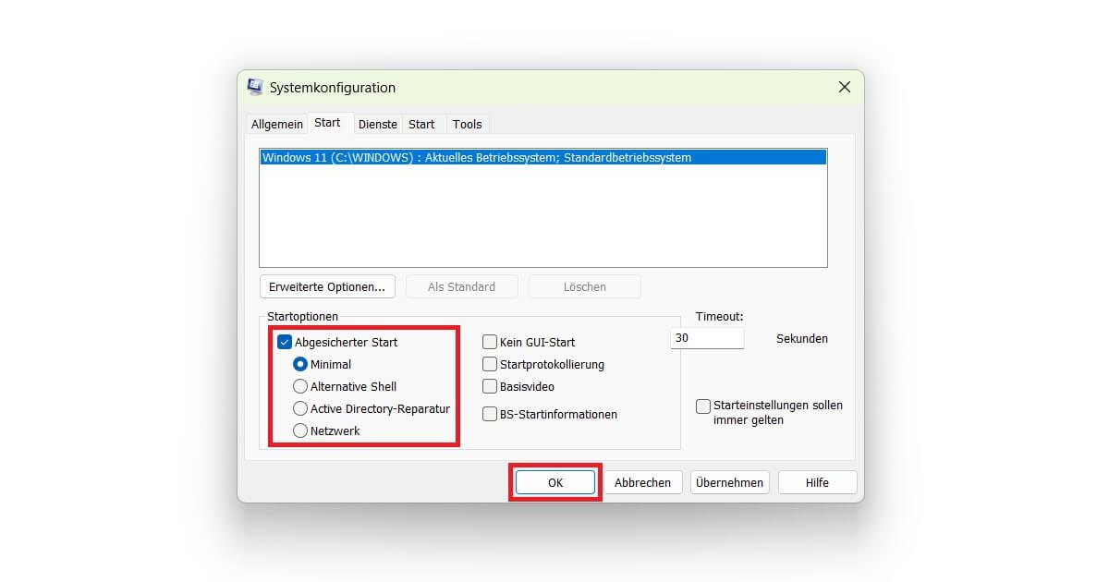1109x582 pixels.
Task: Uncheck the Abgesicherter Start checkbox
Action: [x=285, y=342]
